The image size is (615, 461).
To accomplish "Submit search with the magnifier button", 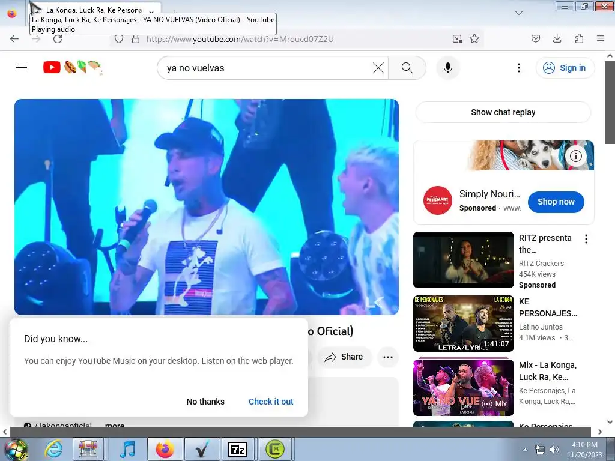I will [407, 68].
